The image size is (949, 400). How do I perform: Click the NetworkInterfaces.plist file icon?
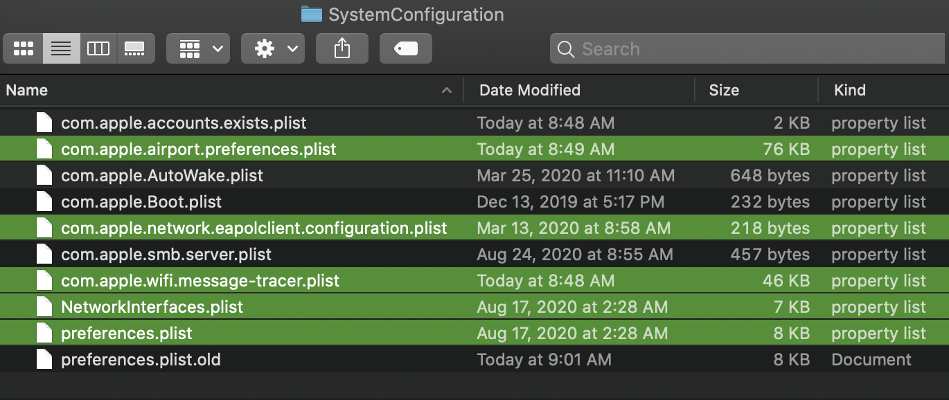[x=44, y=307]
